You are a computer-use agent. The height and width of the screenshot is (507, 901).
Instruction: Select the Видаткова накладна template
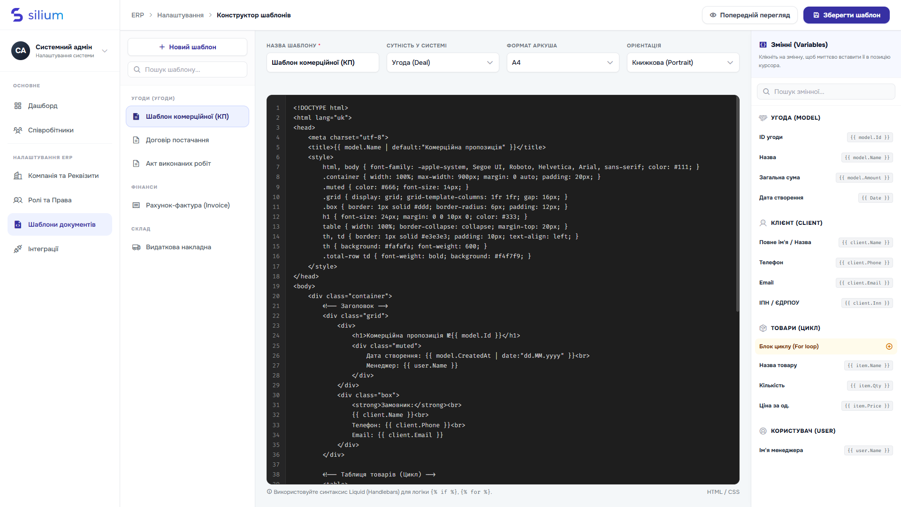click(x=187, y=247)
